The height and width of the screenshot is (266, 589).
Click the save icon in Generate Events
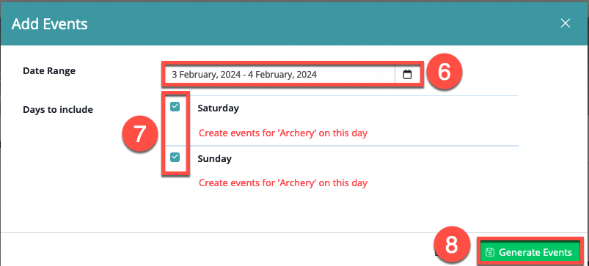coord(490,252)
